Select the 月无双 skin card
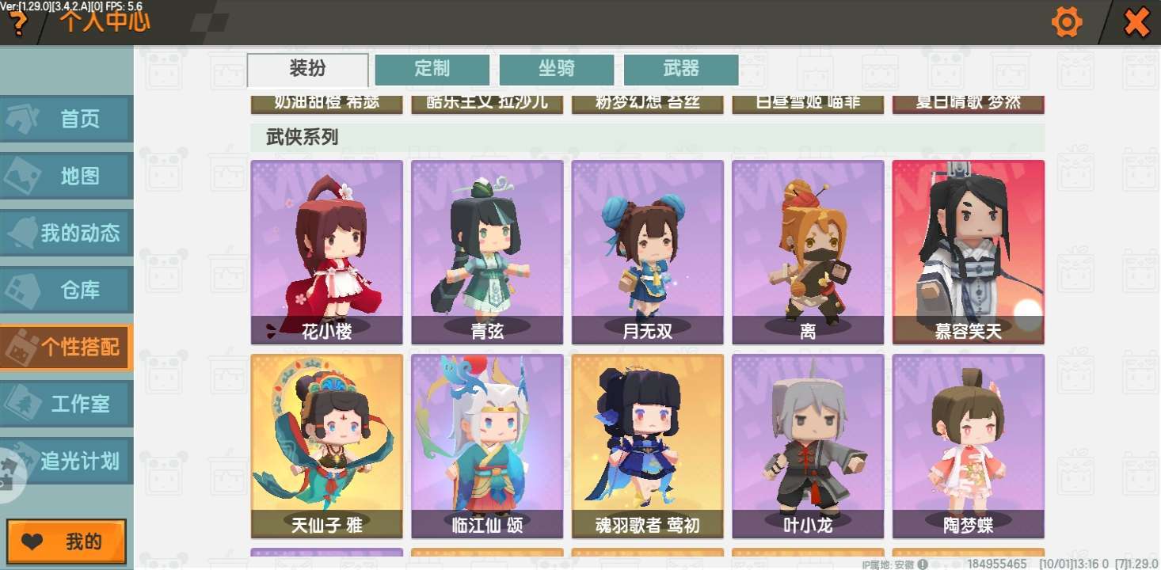Viewport: 1161px width, 570px height. [x=648, y=253]
